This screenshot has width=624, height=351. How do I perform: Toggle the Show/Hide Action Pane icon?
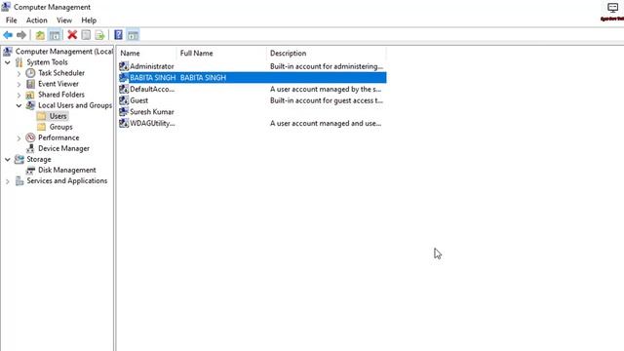tap(133, 35)
